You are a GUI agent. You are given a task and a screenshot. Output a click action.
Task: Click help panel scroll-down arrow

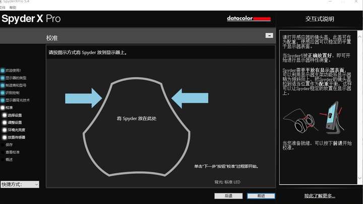(x=360, y=178)
